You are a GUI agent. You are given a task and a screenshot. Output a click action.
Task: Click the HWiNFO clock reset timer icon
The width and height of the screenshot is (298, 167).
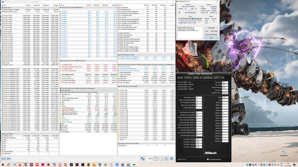[x=155, y=159]
